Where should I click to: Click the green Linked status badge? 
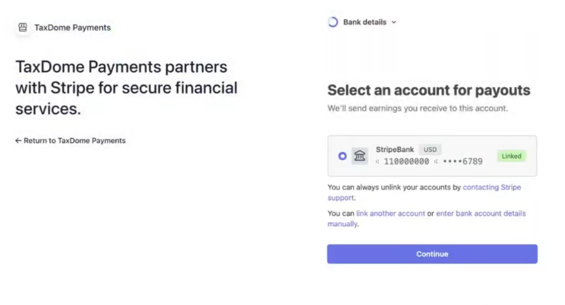(511, 156)
